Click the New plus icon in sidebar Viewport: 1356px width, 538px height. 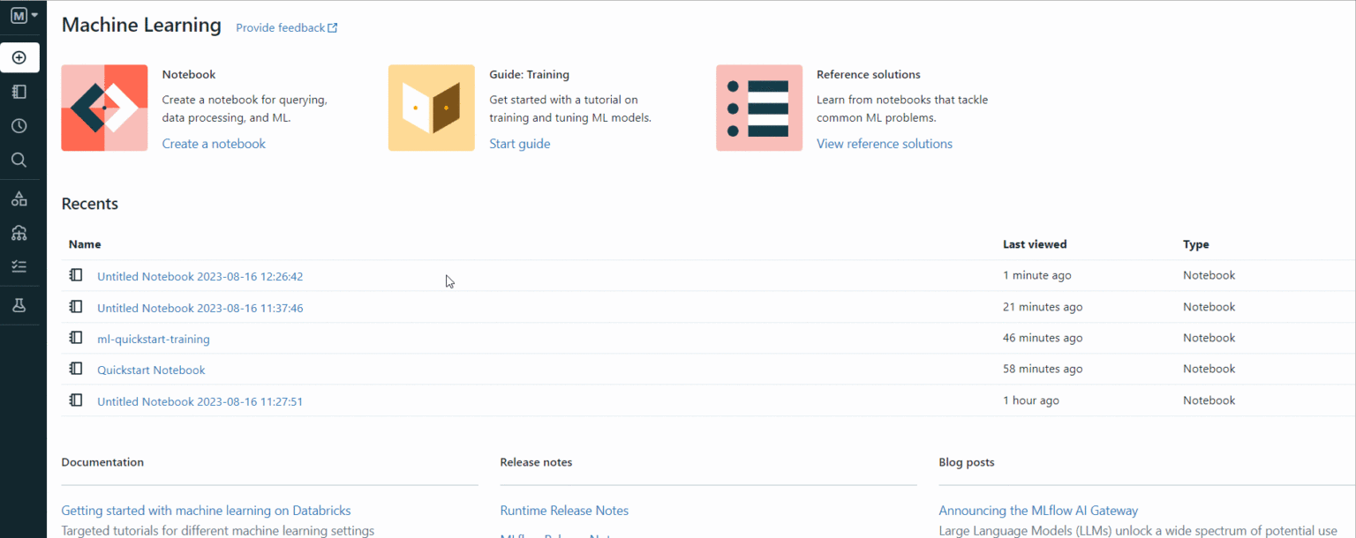pyautogui.click(x=19, y=58)
